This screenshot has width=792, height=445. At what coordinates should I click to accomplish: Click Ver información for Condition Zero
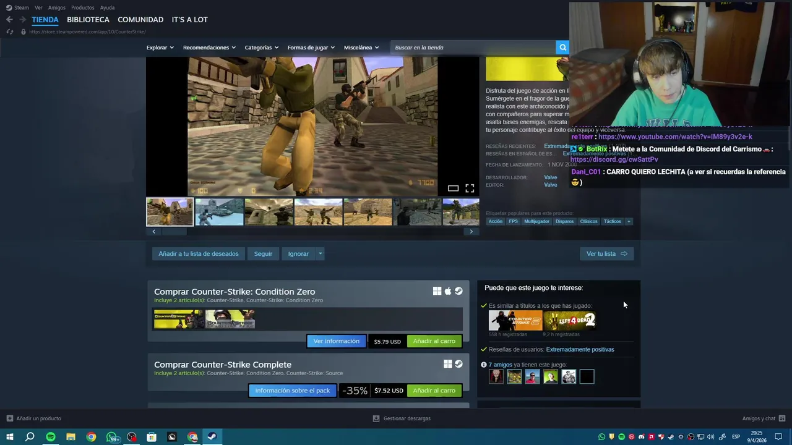point(336,341)
